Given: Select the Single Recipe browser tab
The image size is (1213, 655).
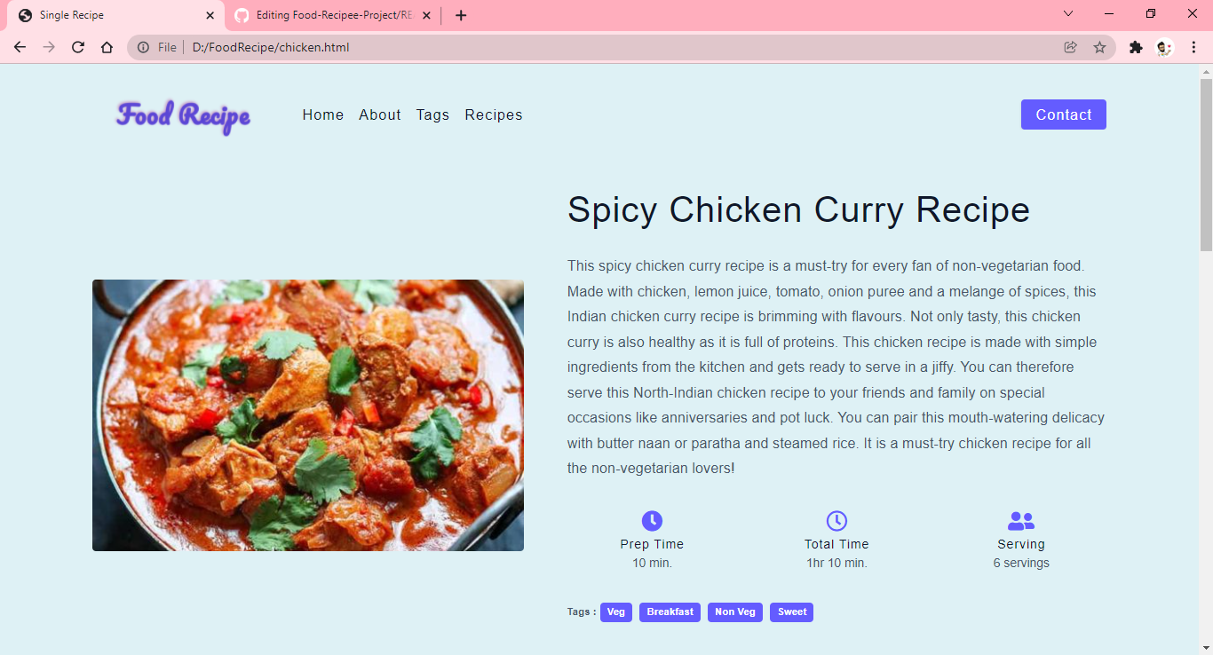Looking at the screenshot, I should [107, 15].
